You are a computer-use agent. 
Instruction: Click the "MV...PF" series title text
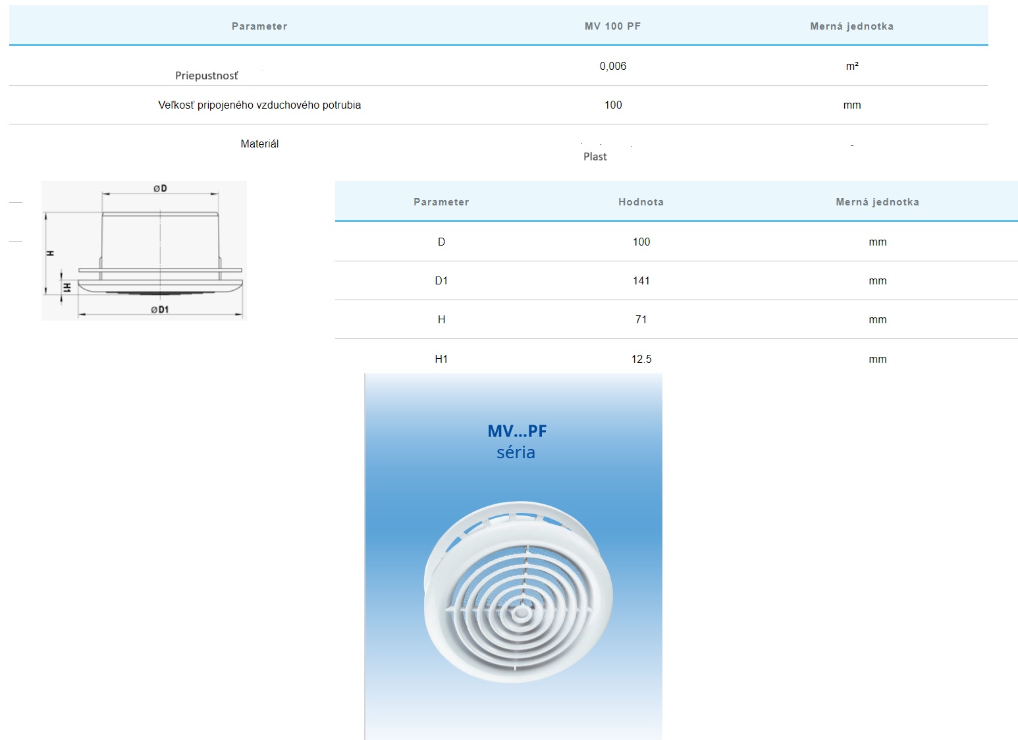coord(517,431)
